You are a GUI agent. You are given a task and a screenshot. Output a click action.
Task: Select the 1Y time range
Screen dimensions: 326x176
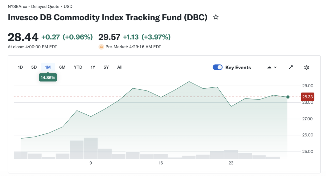click(93, 67)
